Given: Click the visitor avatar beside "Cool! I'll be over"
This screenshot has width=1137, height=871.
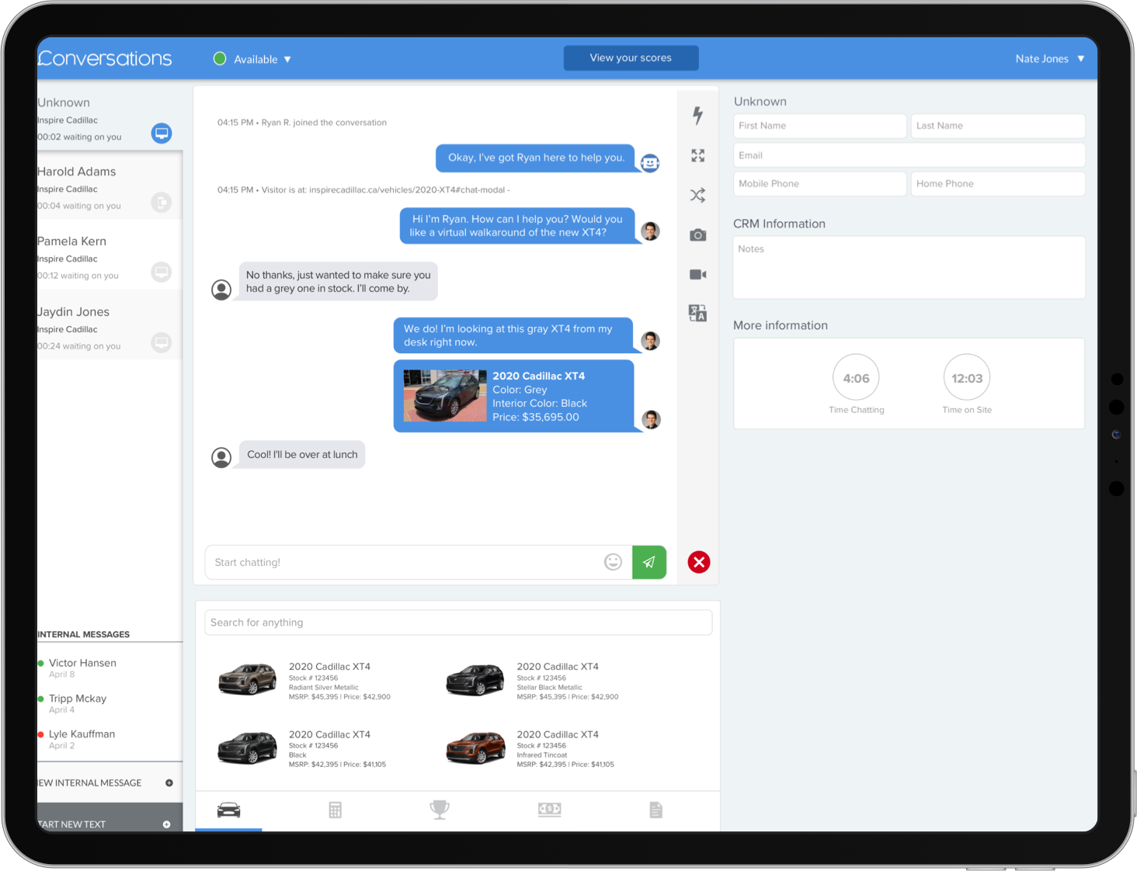Looking at the screenshot, I should tap(221, 457).
